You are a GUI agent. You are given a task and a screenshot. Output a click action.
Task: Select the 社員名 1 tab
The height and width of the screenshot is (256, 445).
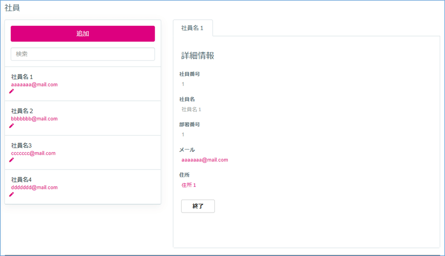193,28
